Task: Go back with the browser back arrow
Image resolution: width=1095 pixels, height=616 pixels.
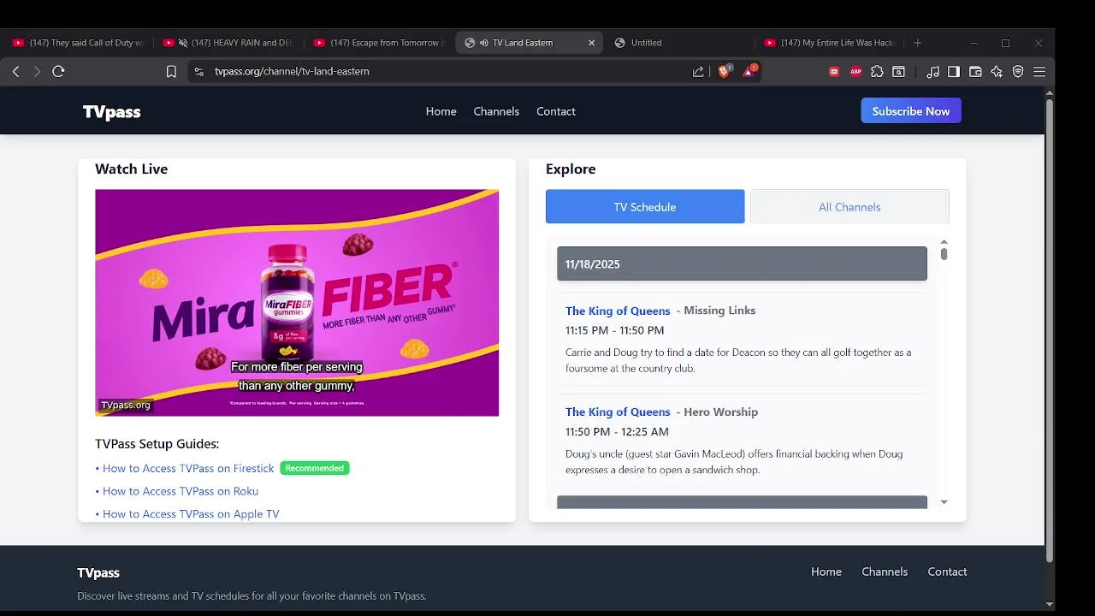Action: (15, 72)
